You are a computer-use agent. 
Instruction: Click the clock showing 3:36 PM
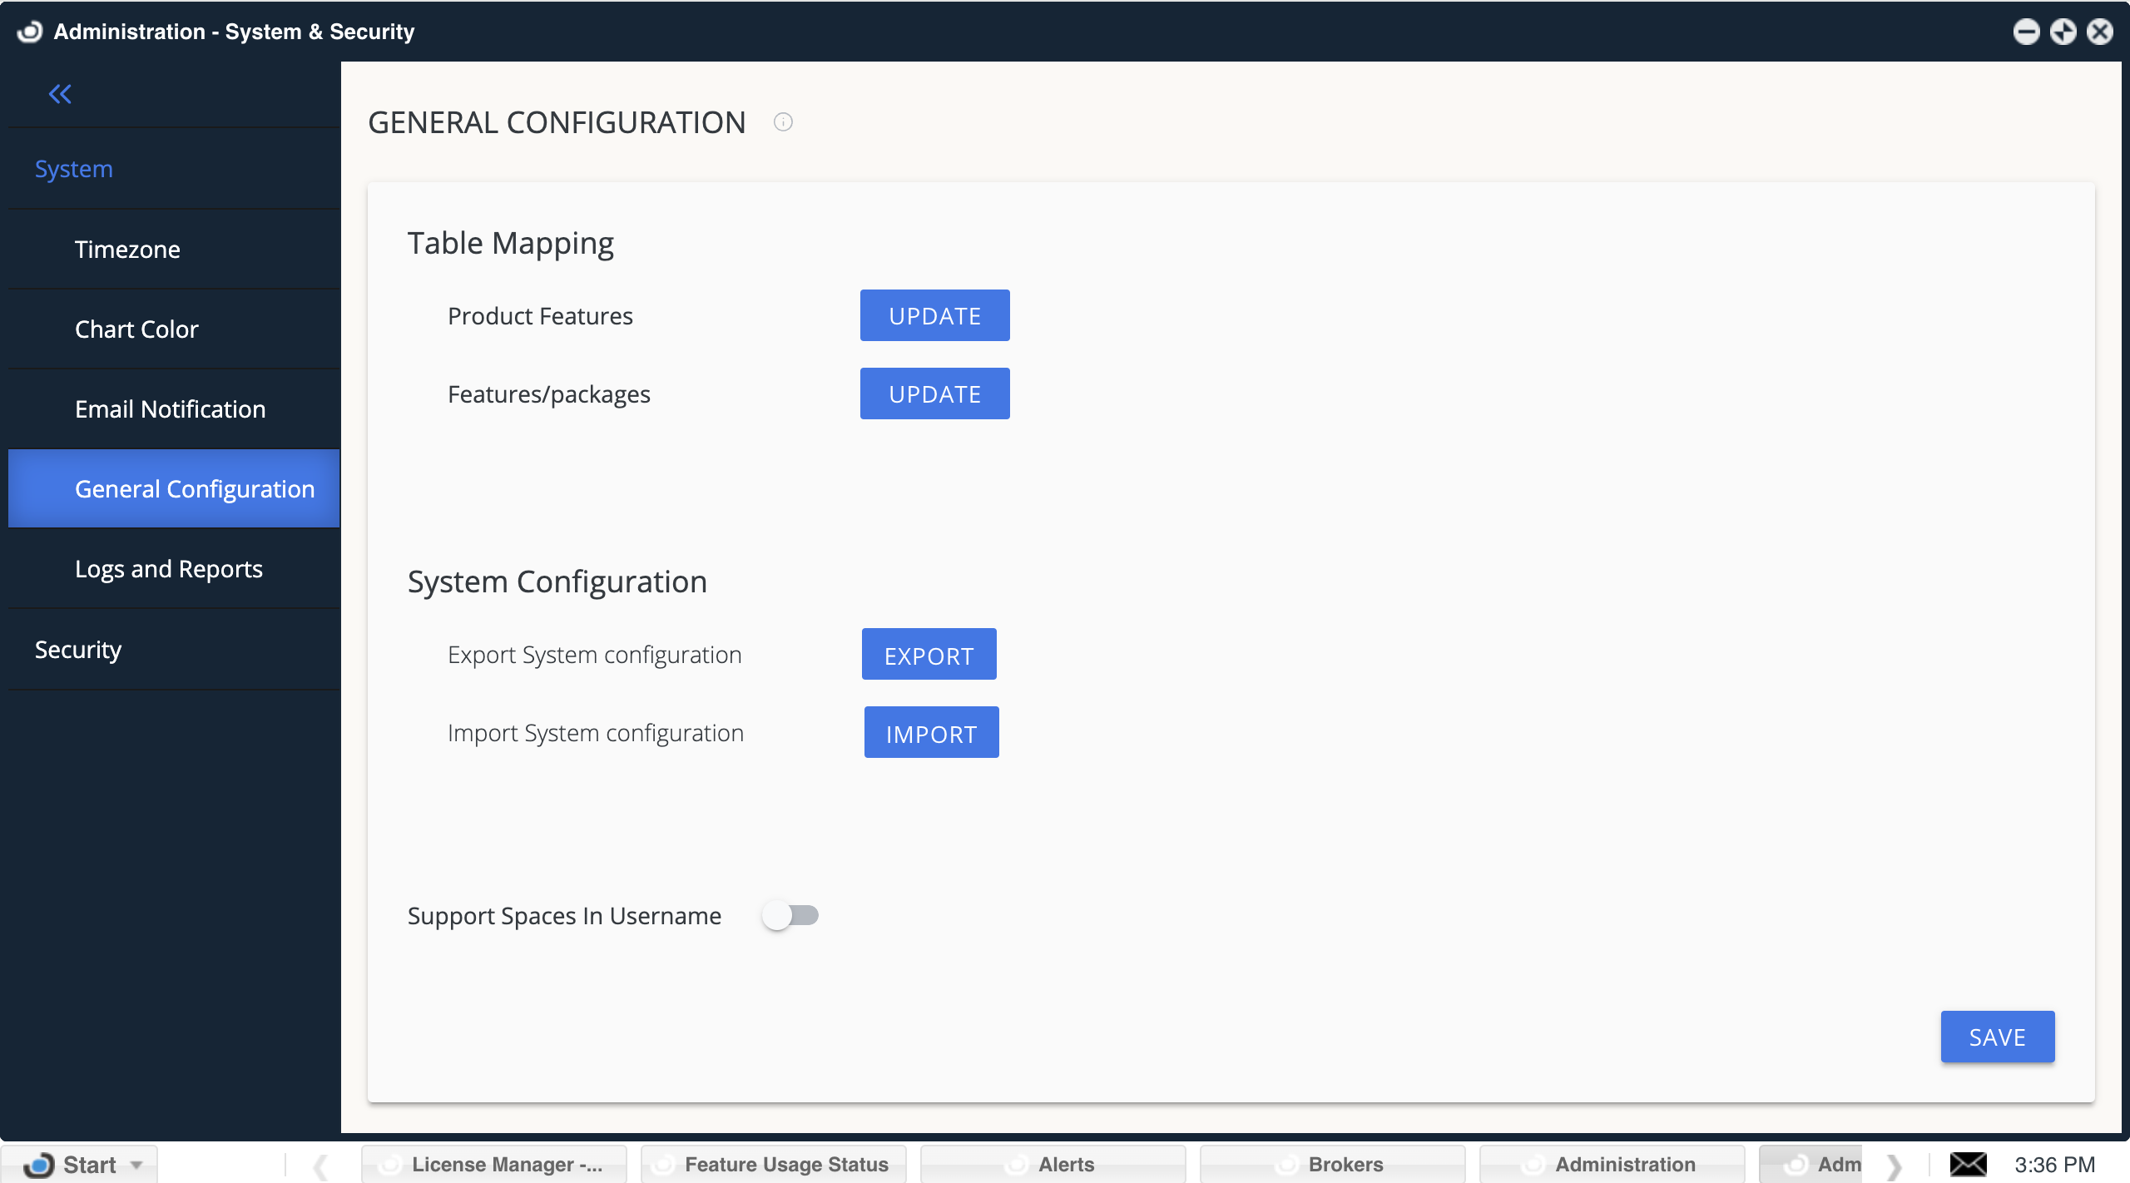(2053, 1163)
